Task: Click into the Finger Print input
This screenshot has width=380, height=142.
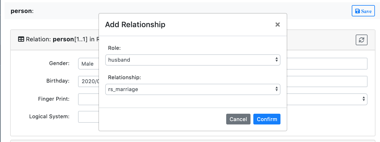Action: click(x=88, y=99)
